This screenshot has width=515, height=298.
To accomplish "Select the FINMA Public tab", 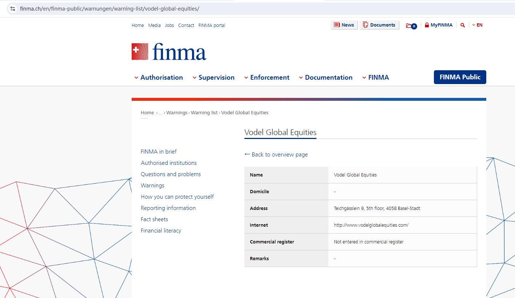I will tap(460, 77).
